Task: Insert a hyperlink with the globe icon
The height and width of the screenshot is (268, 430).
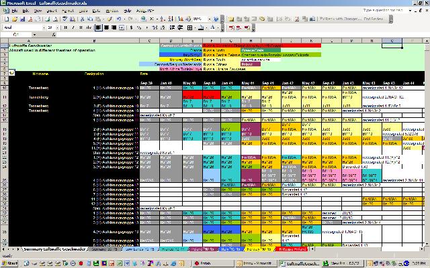Action: 143,19
